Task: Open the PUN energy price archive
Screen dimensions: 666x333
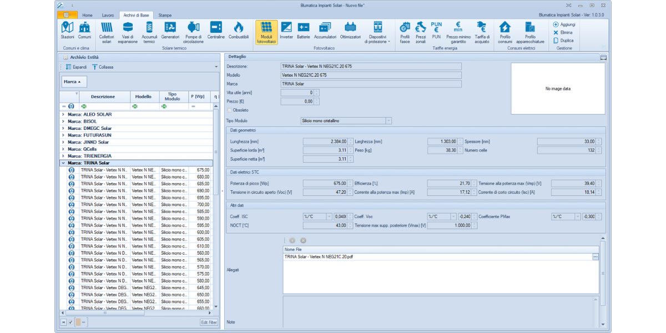Action: click(437, 32)
